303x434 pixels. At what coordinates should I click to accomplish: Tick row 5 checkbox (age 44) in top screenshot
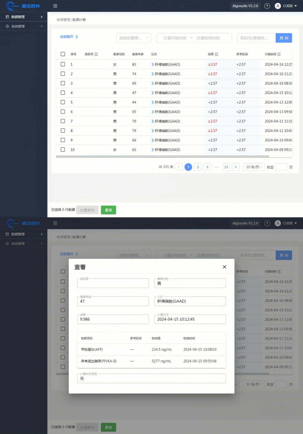pos(63,102)
